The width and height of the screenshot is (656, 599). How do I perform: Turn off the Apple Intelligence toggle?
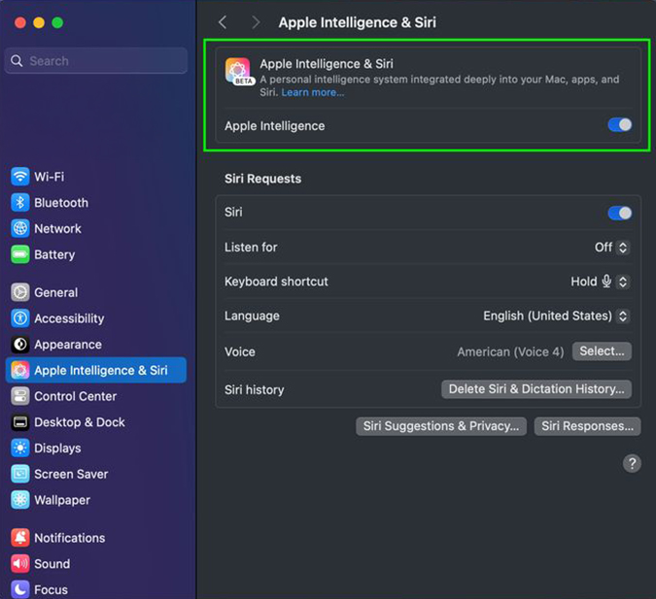click(620, 125)
